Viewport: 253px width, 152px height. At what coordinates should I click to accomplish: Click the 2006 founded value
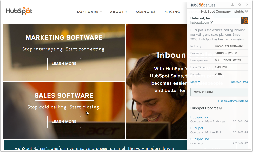(x=218, y=74)
